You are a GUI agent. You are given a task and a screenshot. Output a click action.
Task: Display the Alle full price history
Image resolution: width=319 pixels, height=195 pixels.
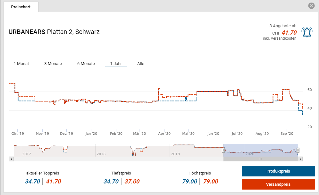tap(141, 64)
